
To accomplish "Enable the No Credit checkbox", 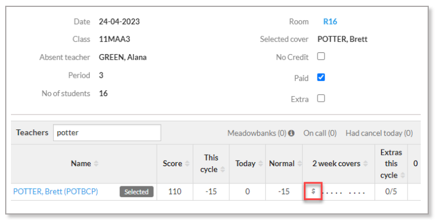I will click(x=321, y=56).
